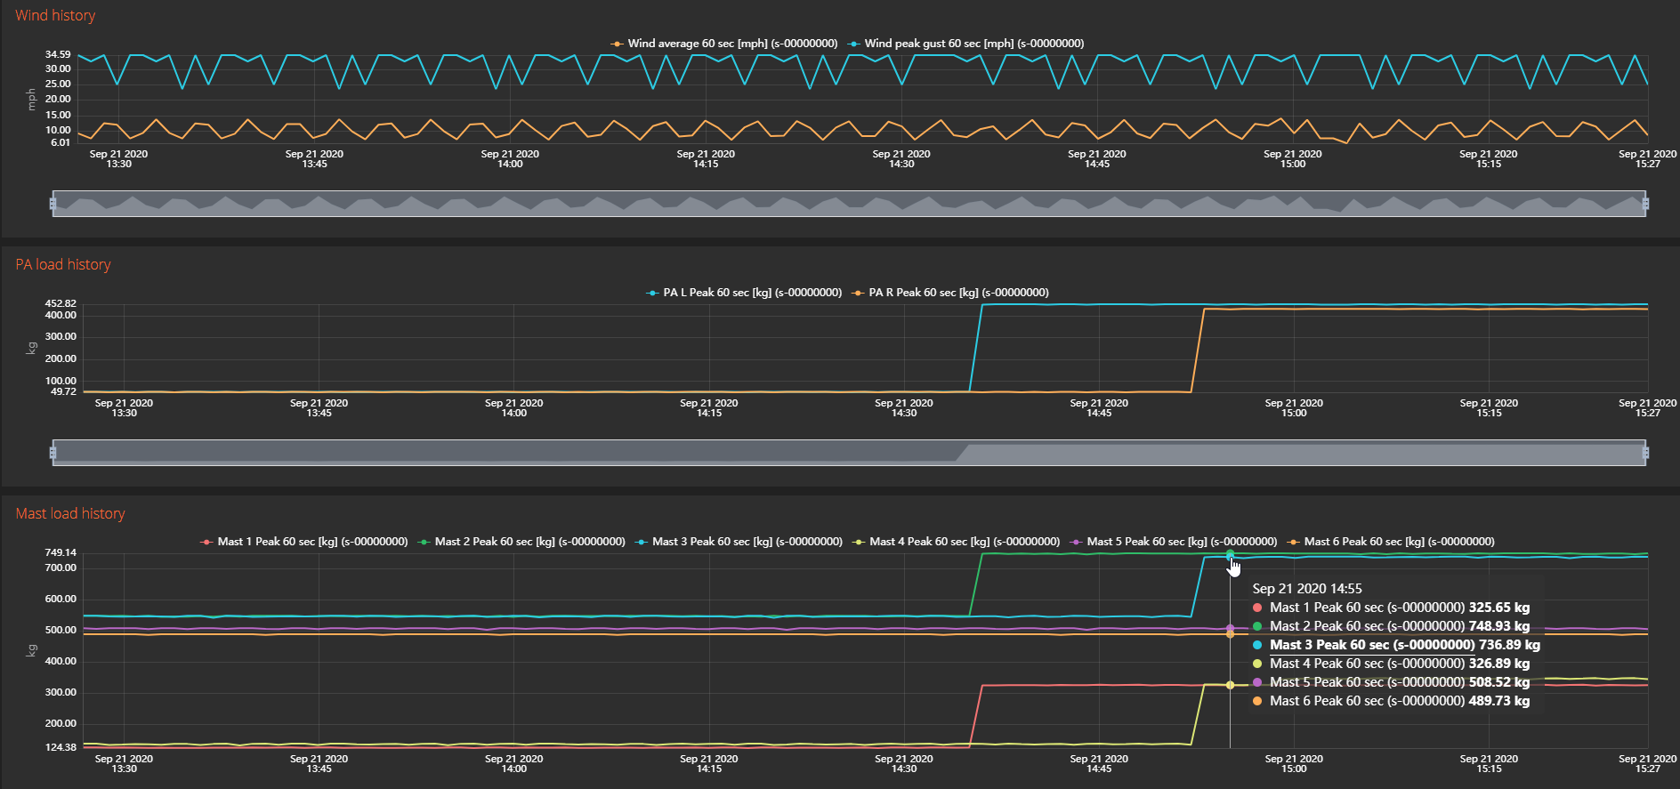Click the purple Mast 5 data point marker
1680x789 pixels.
(1231, 629)
